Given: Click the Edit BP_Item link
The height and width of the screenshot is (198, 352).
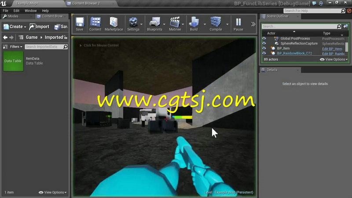Looking at the screenshot, I should click(332, 49).
